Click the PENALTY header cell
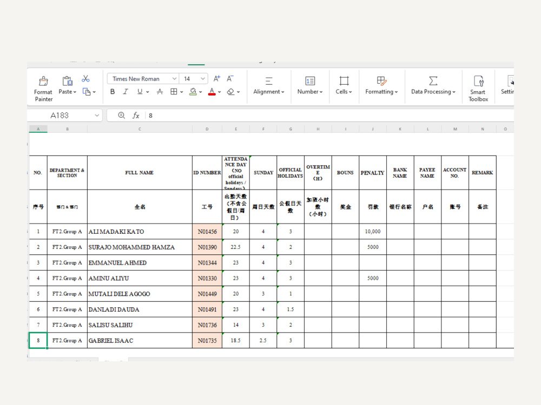 point(373,173)
